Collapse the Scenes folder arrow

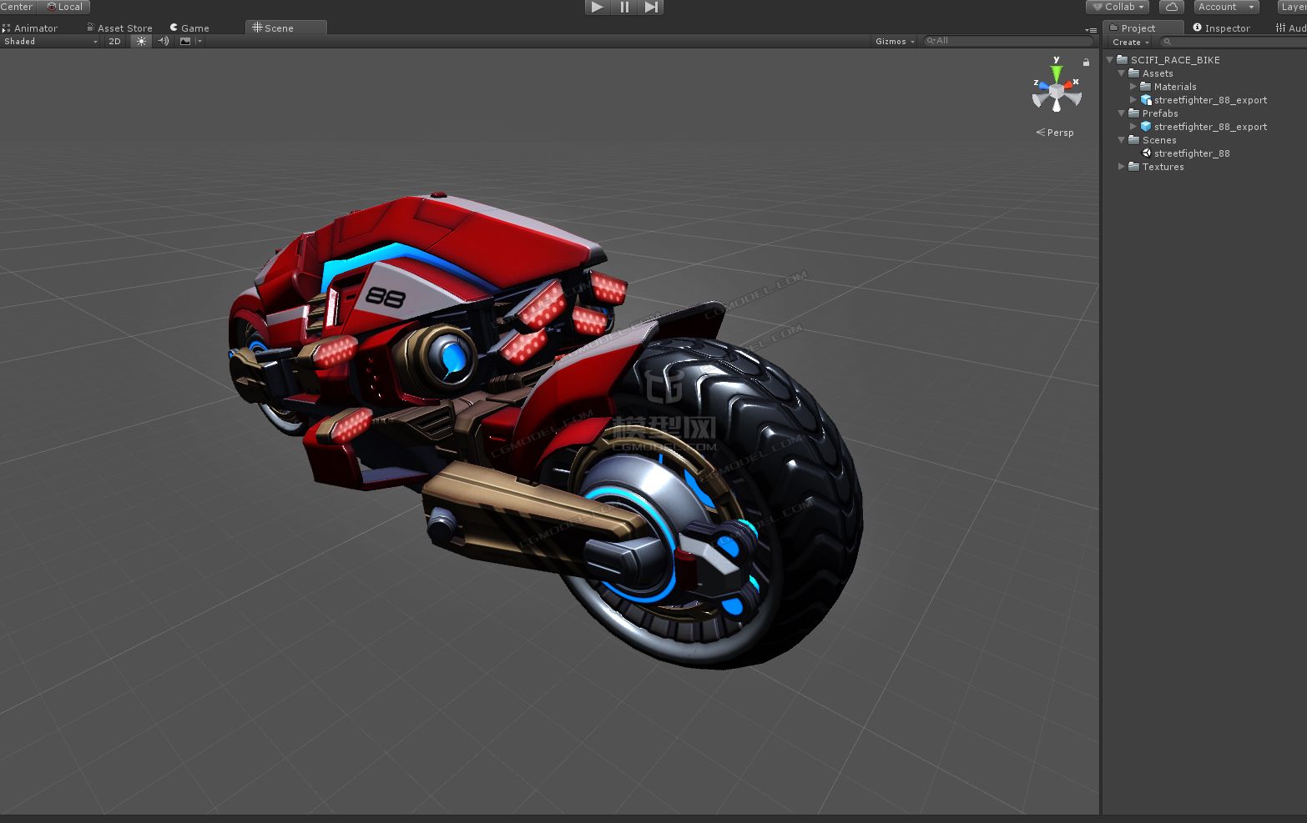click(1122, 140)
